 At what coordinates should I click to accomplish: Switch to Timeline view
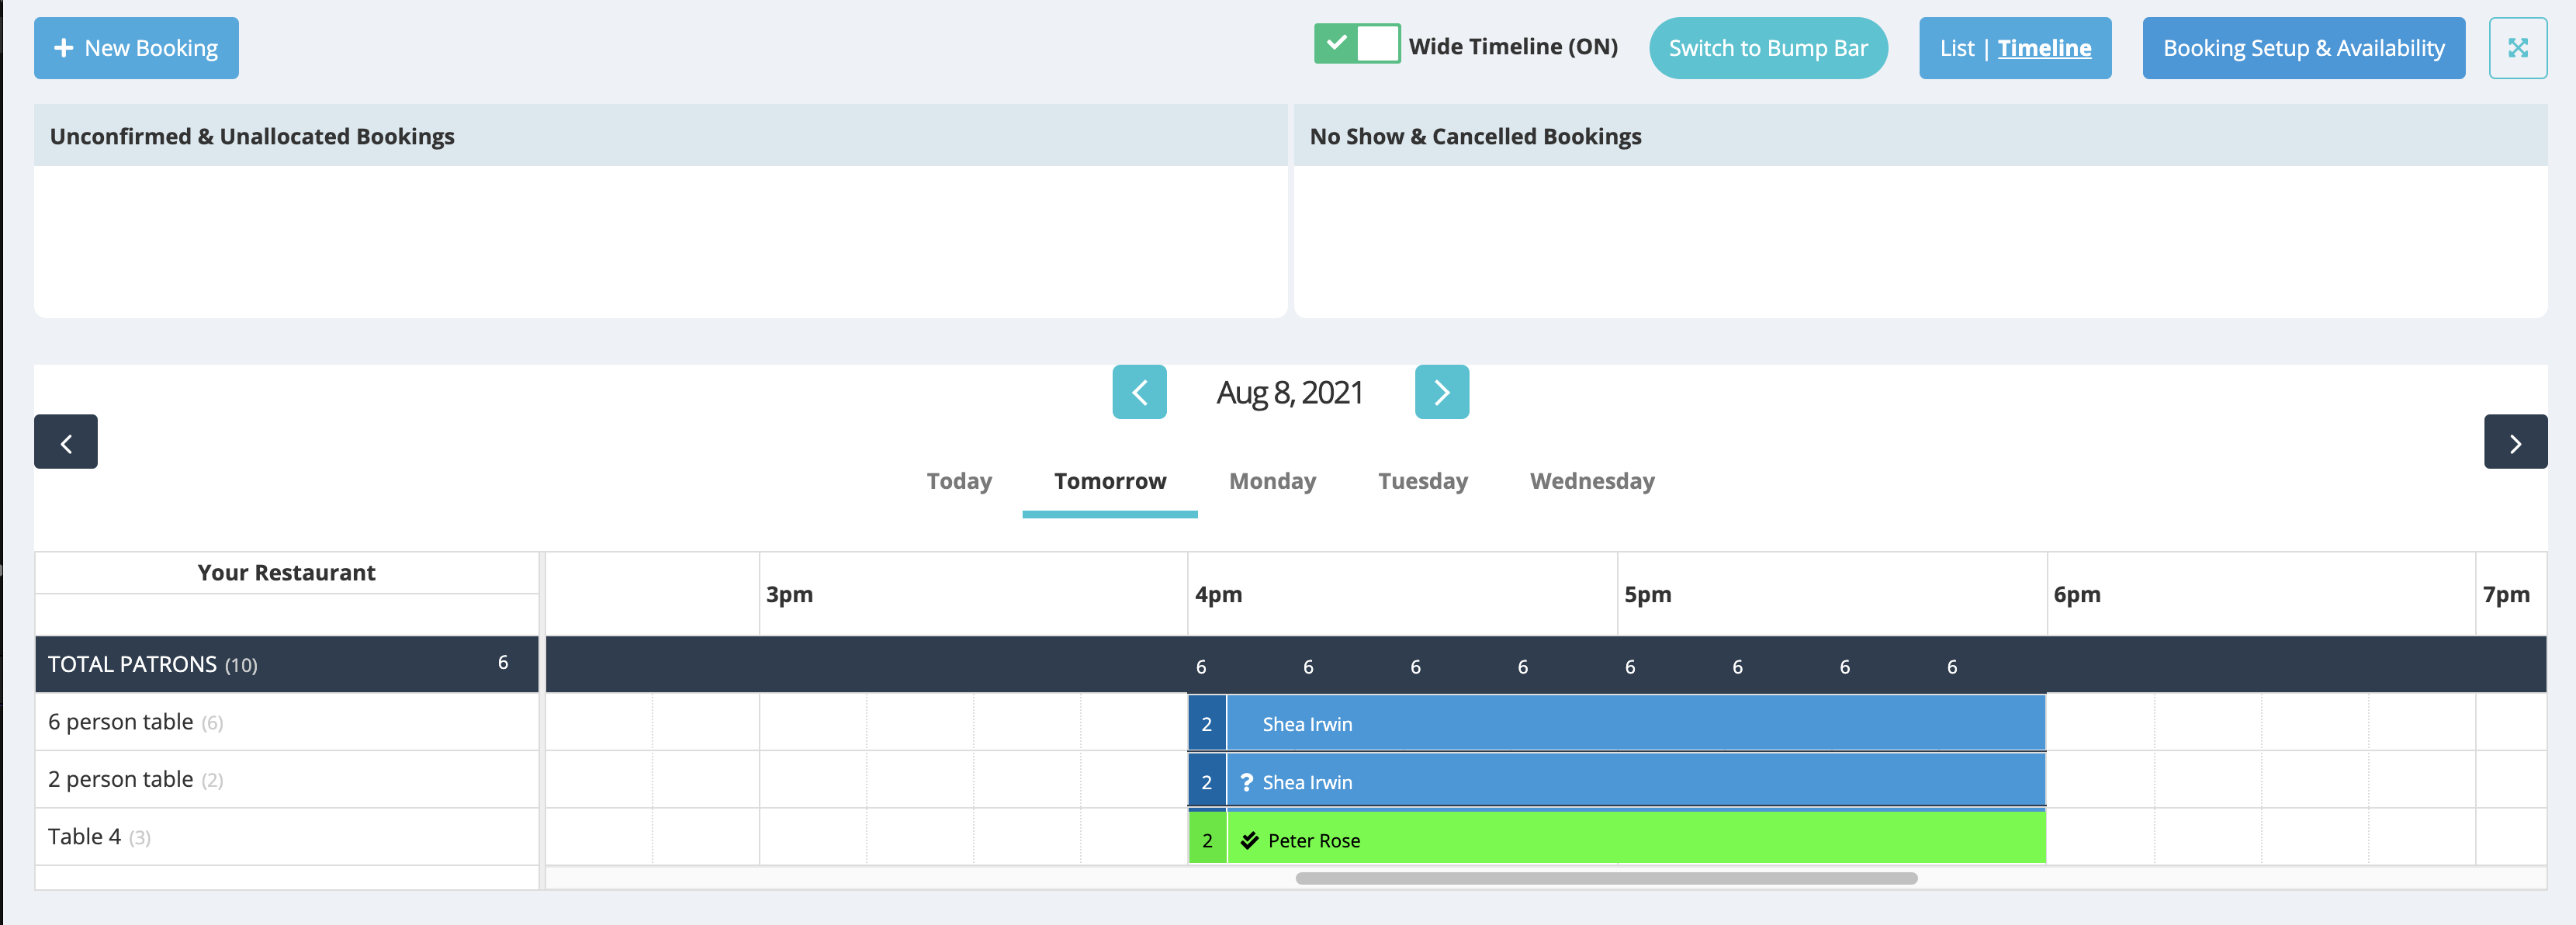[2044, 48]
